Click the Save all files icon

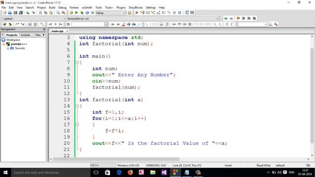click(x=21, y=13)
